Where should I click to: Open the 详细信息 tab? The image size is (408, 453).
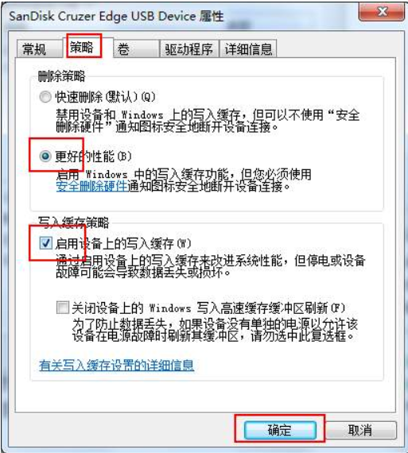[248, 48]
